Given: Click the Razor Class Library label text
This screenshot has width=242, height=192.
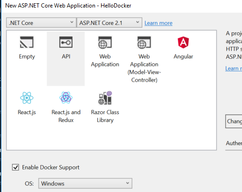Looking at the screenshot, I should click(105, 116).
